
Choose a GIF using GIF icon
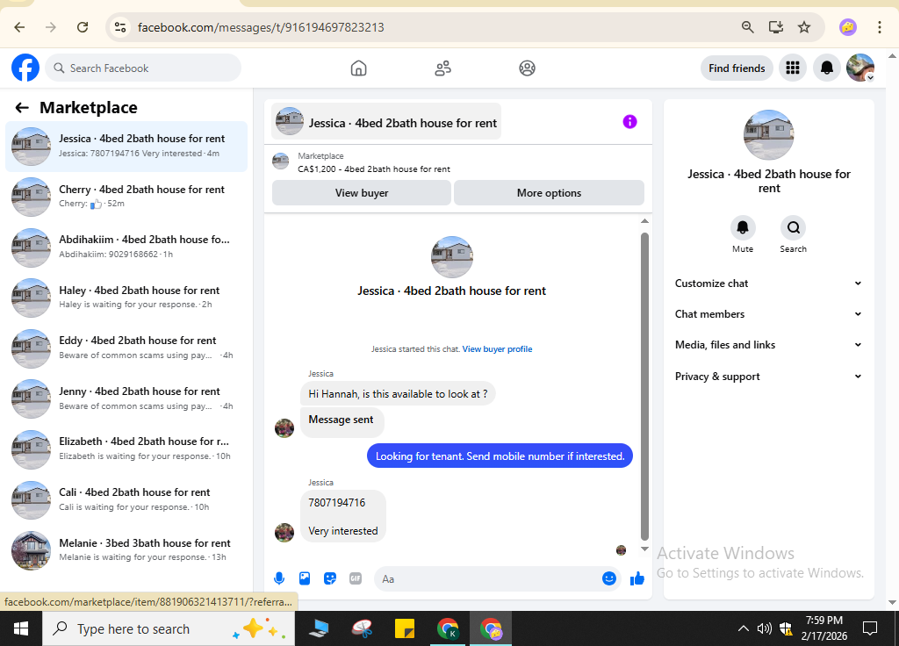click(x=356, y=578)
